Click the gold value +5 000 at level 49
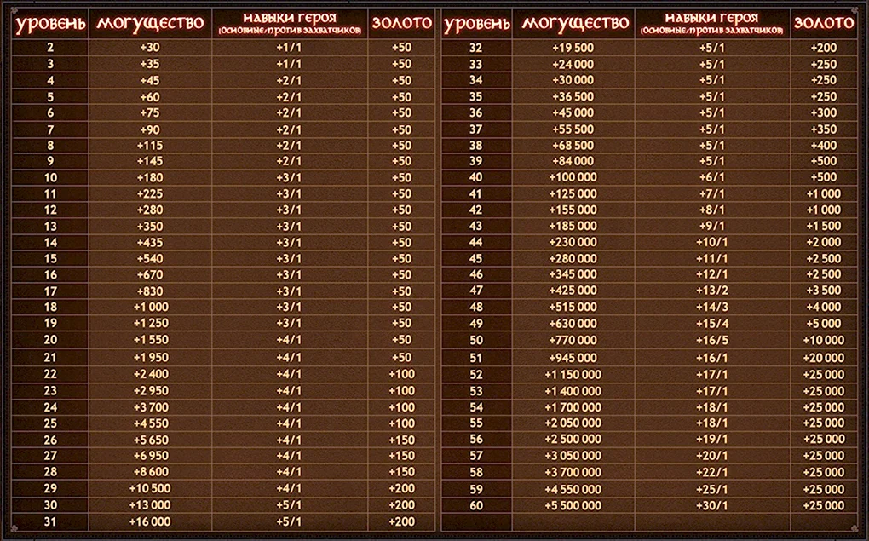This screenshot has height=541, width=869. [x=824, y=323]
